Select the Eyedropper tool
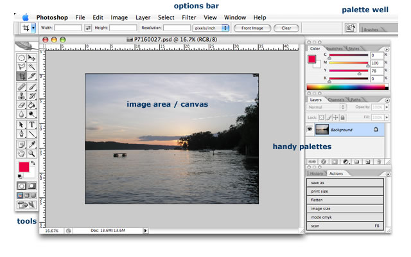The image size is (411, 257). 31,144
